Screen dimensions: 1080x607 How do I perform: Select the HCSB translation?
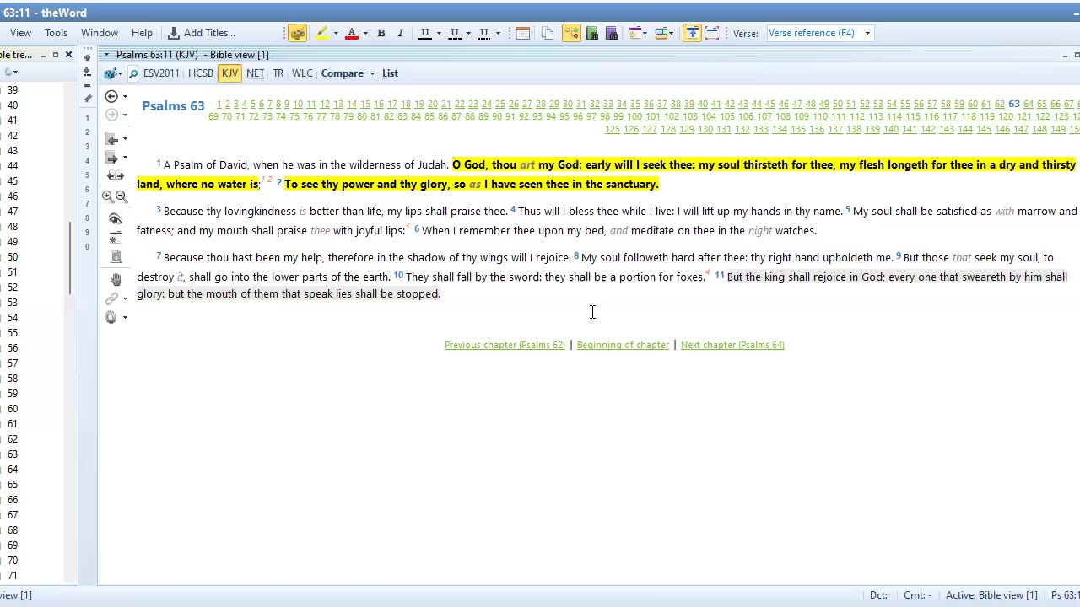201,73
